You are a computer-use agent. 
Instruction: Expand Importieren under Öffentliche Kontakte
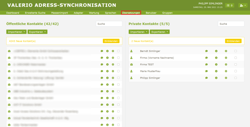[x=17, y=32]
